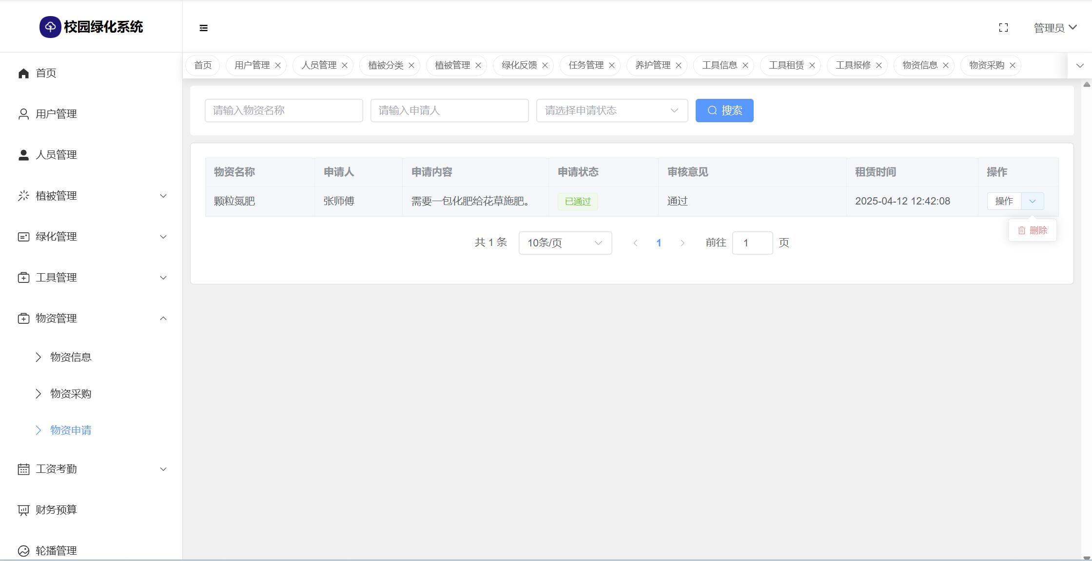The width and height of the screenshot is (1092, 561).
Task: Click the 轮播管理 sidebar icon
Action: click(23, 551)
